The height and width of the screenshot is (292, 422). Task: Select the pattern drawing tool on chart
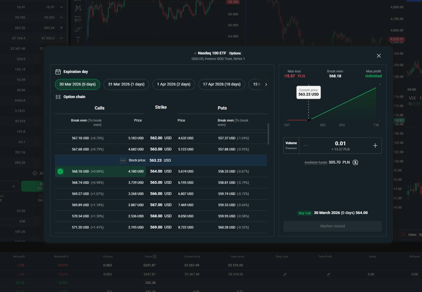point(78,8)
